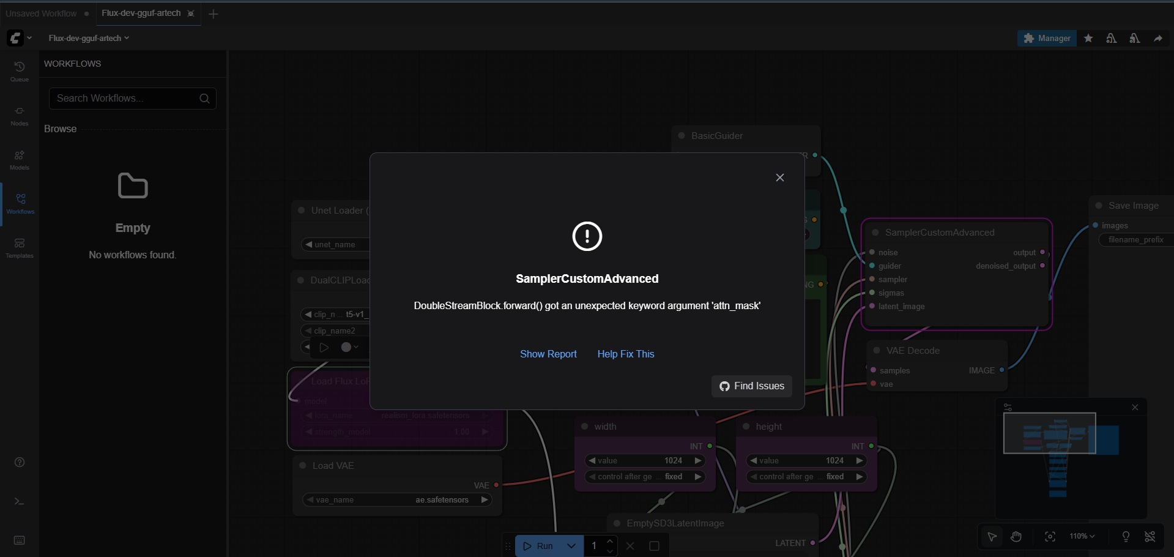Viewport: 1174px width, 557px height.
Task: Toggle the console terminal icon in sidebar
Action: click(20, 501)
